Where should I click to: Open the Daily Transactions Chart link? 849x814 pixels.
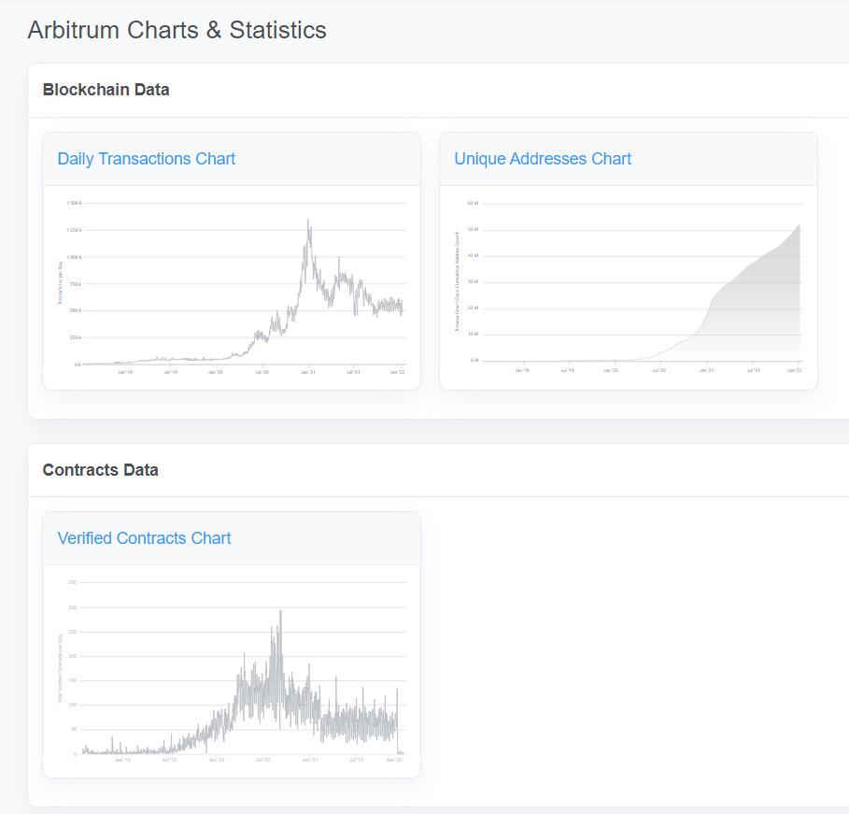[x=147, y=159]
